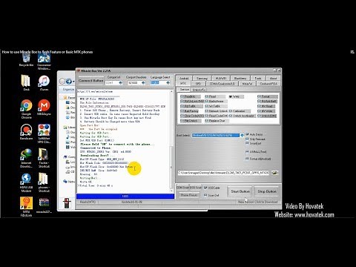Switch to the About tab
This screenshot has width=356, height=267.
tap(273, 78)
